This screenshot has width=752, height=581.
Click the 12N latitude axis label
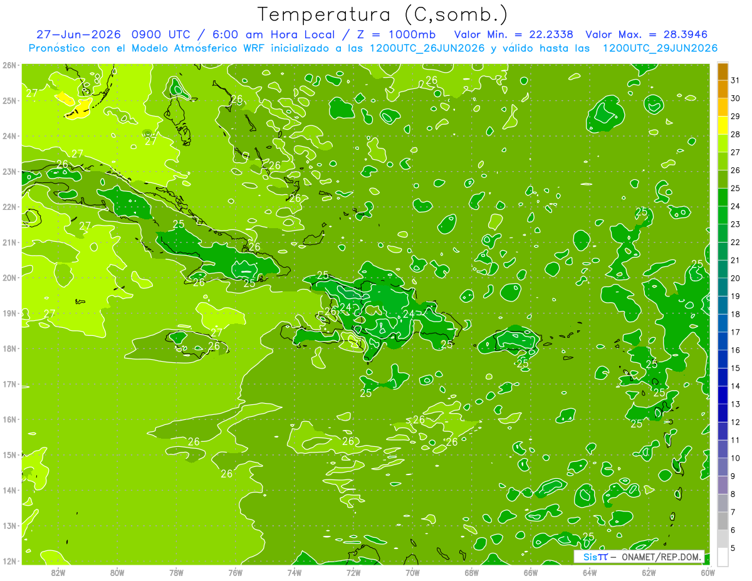9,561
